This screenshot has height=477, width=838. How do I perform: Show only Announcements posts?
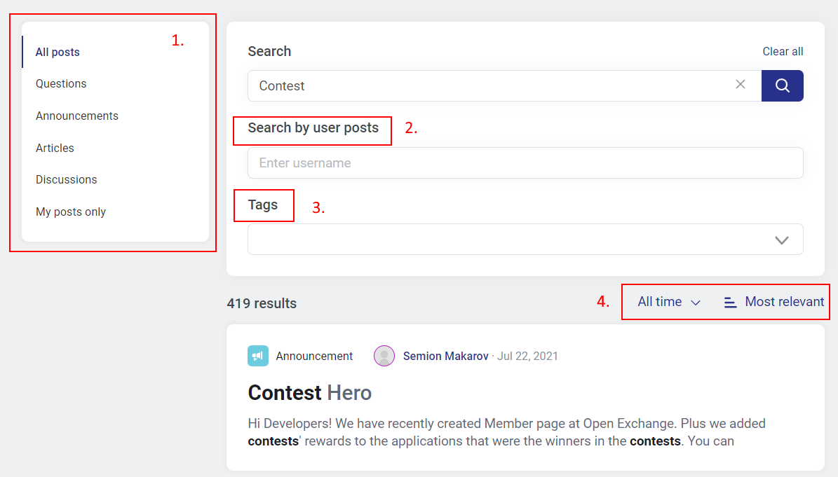click(x=77, y=116)
